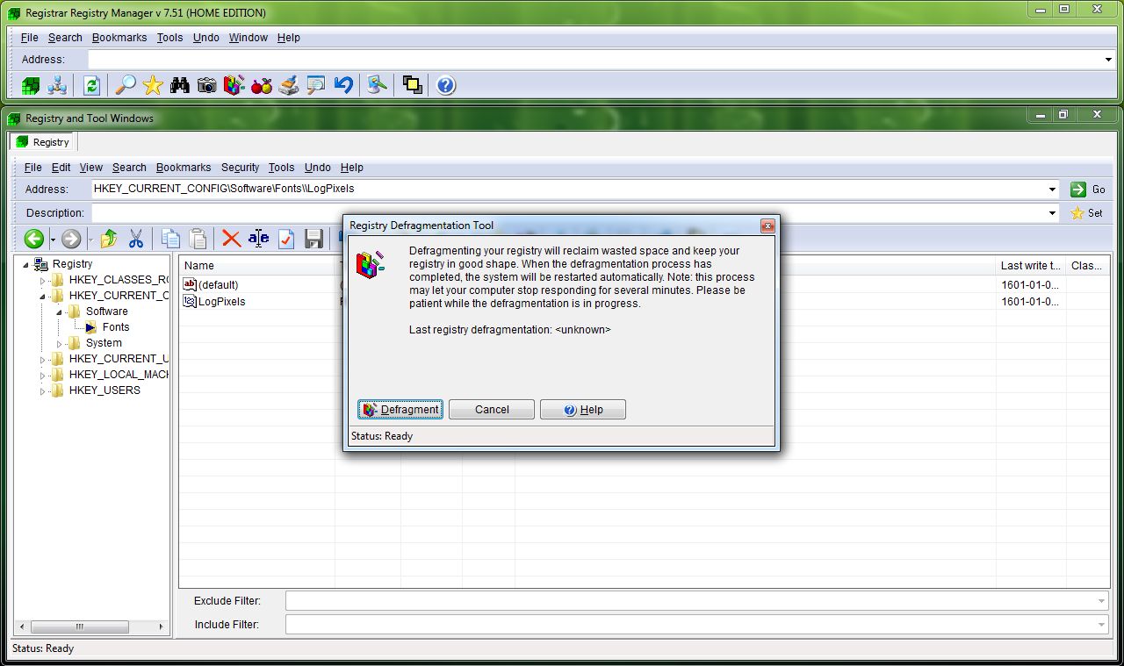Click the monitor with magnifier icon
The height and width of the screenshot is (666, 1124).
click(x=315, y=85)
